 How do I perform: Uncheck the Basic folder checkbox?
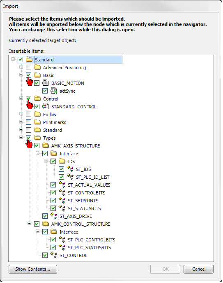tap(29, 75)
